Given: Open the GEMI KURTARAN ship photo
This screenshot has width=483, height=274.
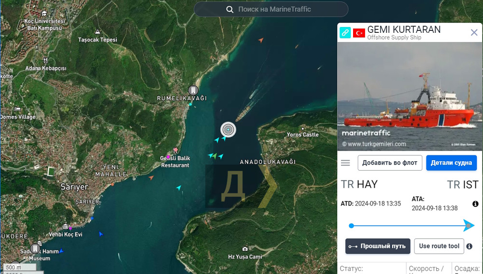Looking at the screenshot, I should tap(410, 96).
